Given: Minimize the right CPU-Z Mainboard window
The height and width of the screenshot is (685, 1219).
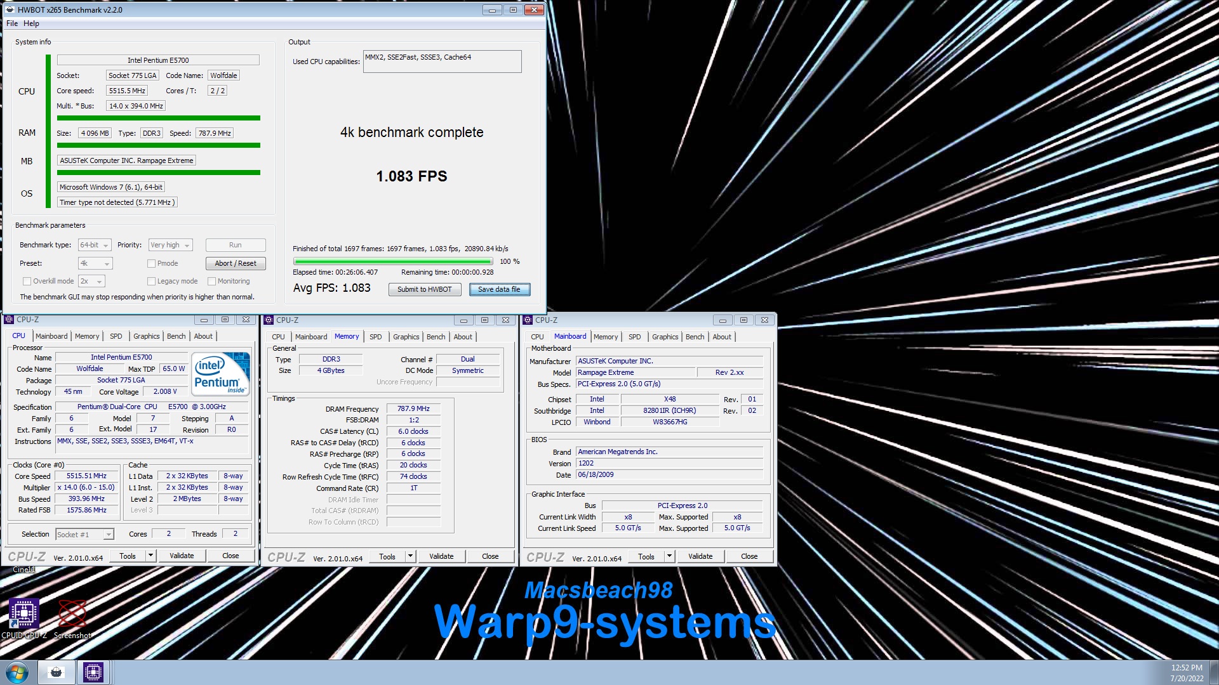Looking at the screenshot, I should tap(723, 320).
